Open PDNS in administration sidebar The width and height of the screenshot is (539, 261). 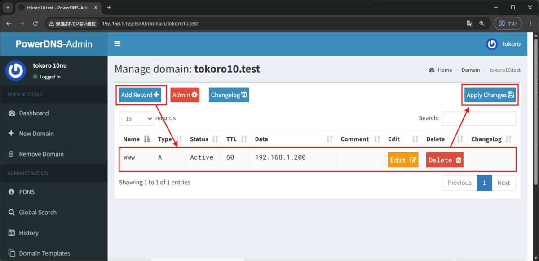click(x=53, y=192)
